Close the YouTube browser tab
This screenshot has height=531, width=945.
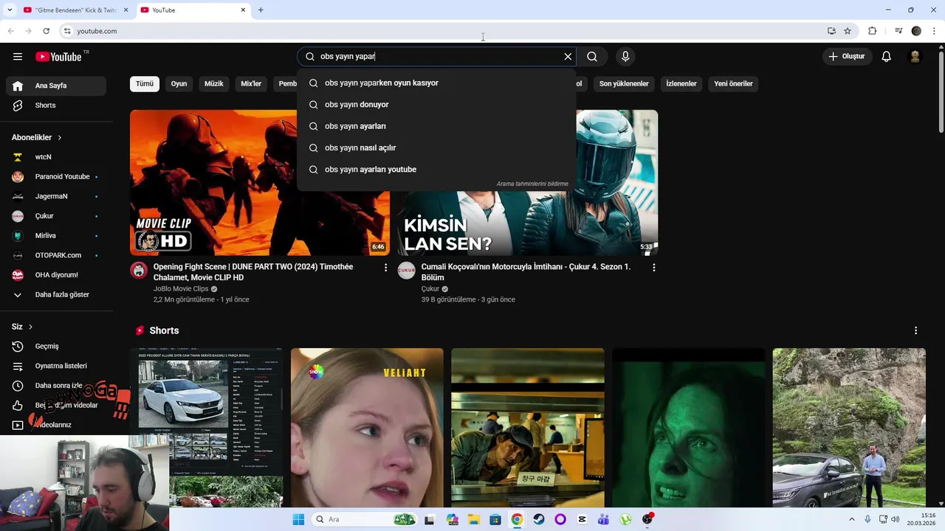point(243,10)
